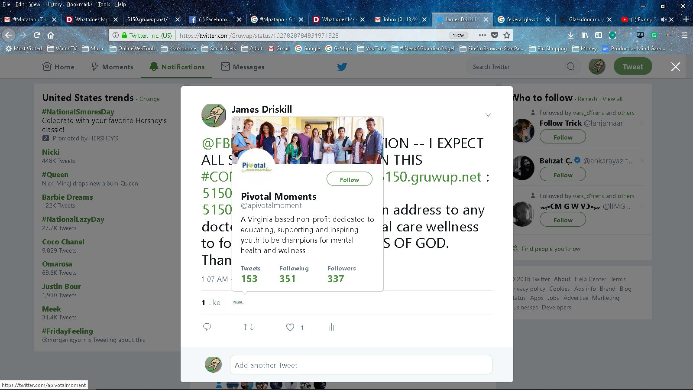
Task: Open the browser Home page icon
Action: [x=51, y=35]
